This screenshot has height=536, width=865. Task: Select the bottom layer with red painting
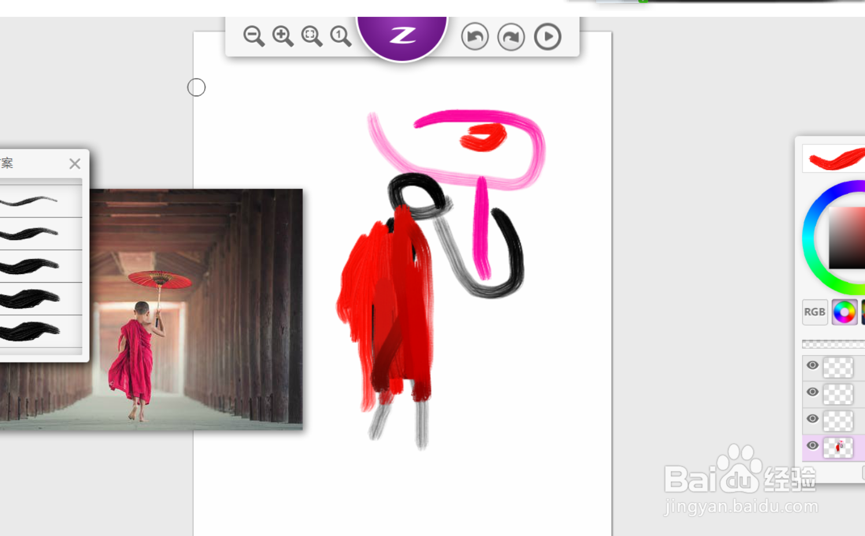tap(838, 448)
